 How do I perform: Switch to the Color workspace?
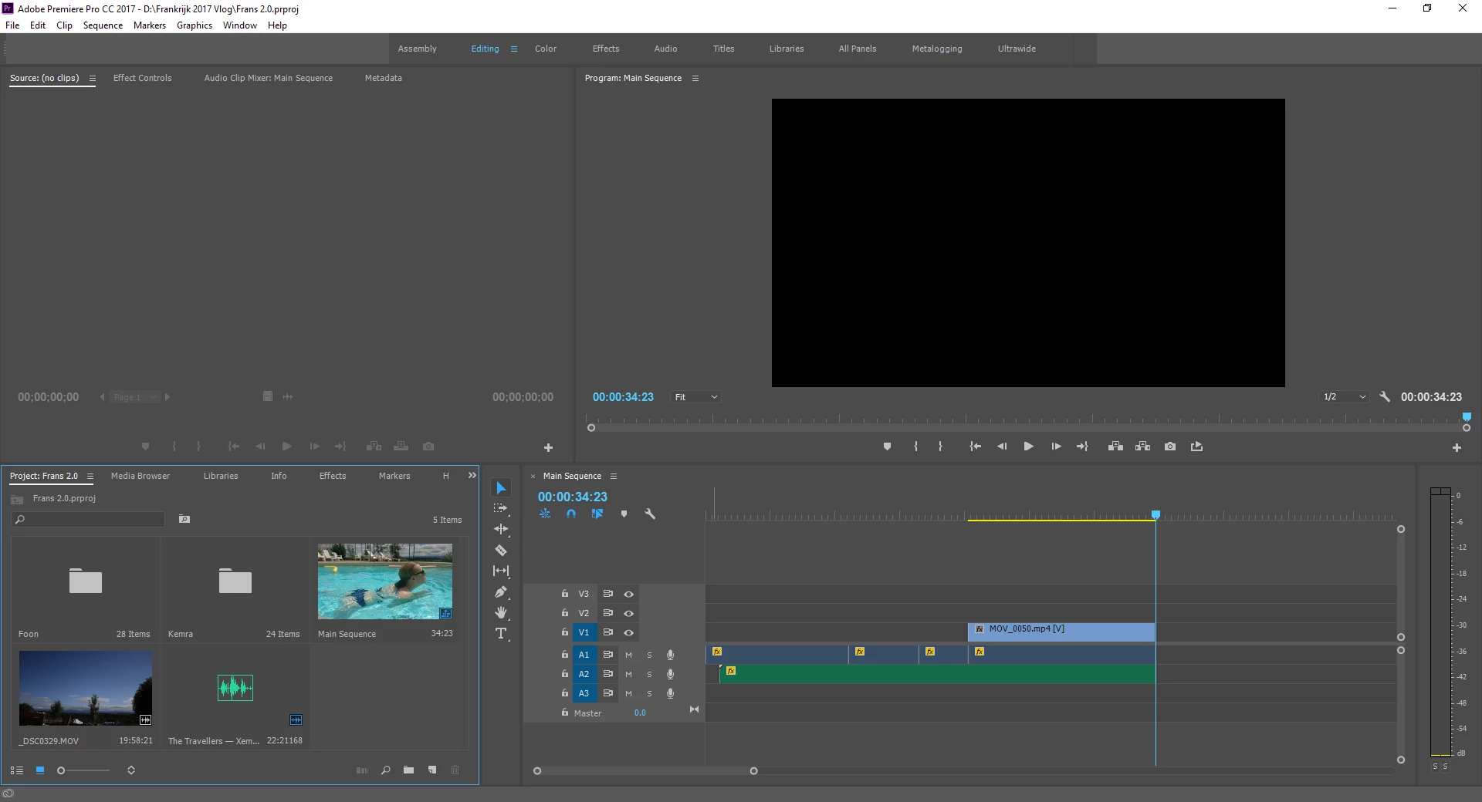[546, 49]
